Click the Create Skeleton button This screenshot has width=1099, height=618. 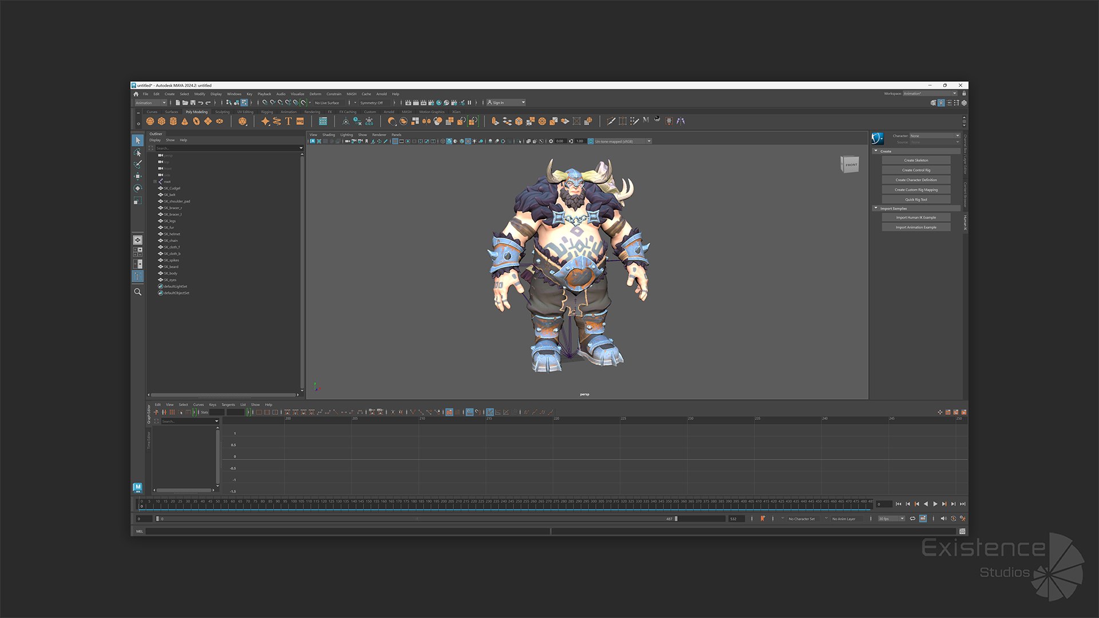pos(916,160)
